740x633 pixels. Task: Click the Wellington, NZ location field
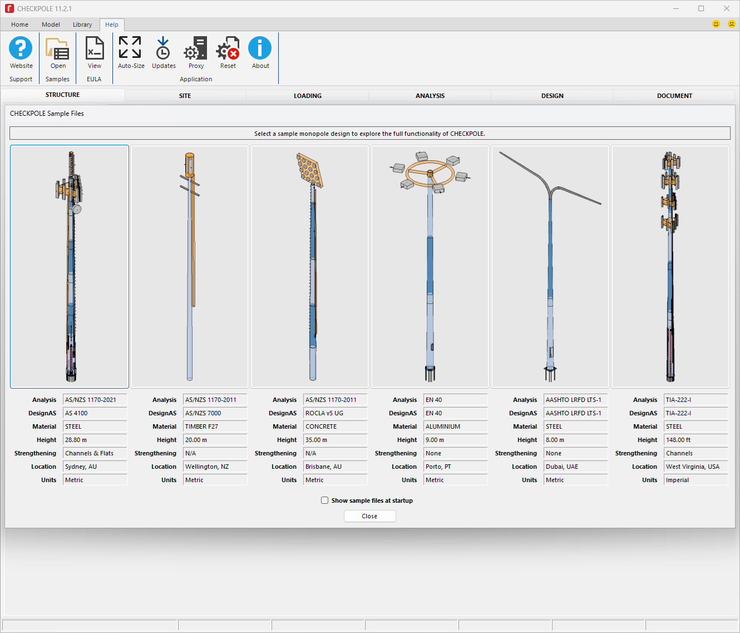point(215,467)
